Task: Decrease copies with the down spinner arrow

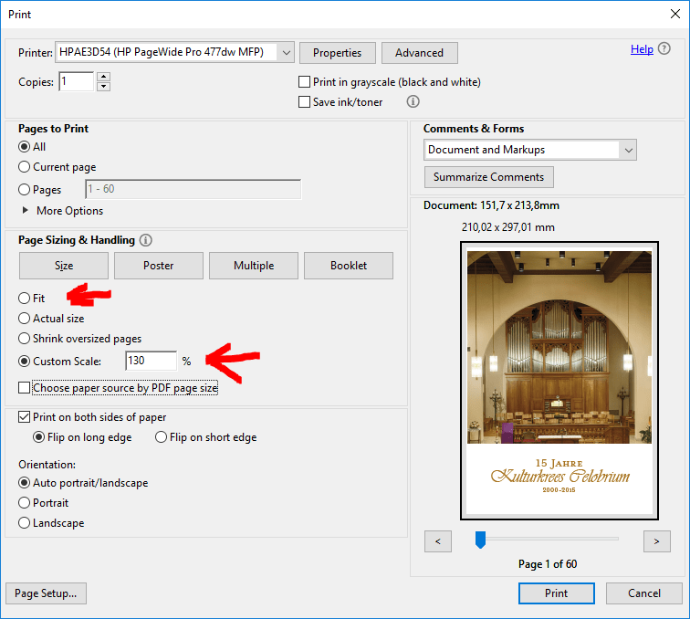Action: click(103, 87)
